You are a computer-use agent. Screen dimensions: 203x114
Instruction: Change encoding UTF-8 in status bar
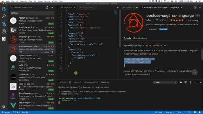click(x=179, y=112)
